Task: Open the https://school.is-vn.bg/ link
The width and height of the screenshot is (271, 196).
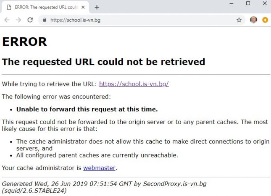Action: pos(134,84)
